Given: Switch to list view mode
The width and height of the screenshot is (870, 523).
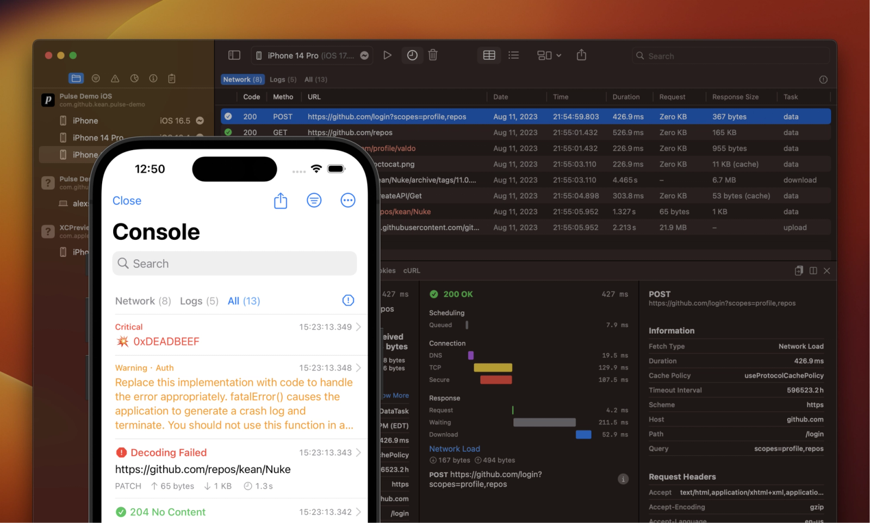Looking at the screenshot, I should click(x=513, y=55).
